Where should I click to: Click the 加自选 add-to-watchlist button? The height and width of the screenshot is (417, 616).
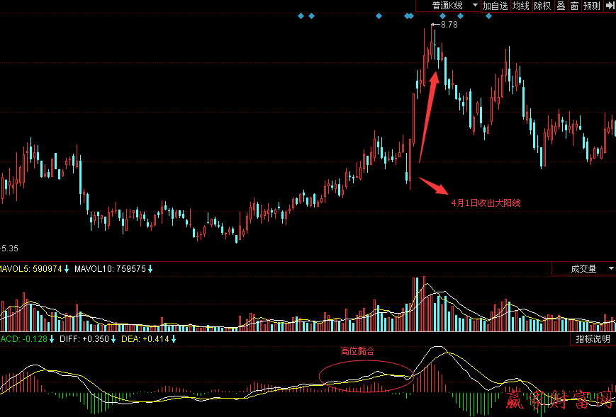click(495, 6)
